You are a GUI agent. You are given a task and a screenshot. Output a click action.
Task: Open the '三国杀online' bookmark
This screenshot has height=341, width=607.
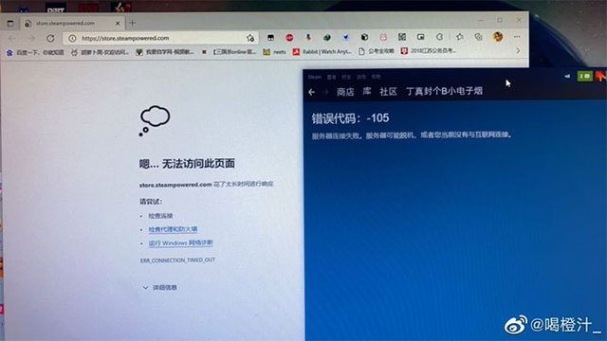tap(230, 52)
